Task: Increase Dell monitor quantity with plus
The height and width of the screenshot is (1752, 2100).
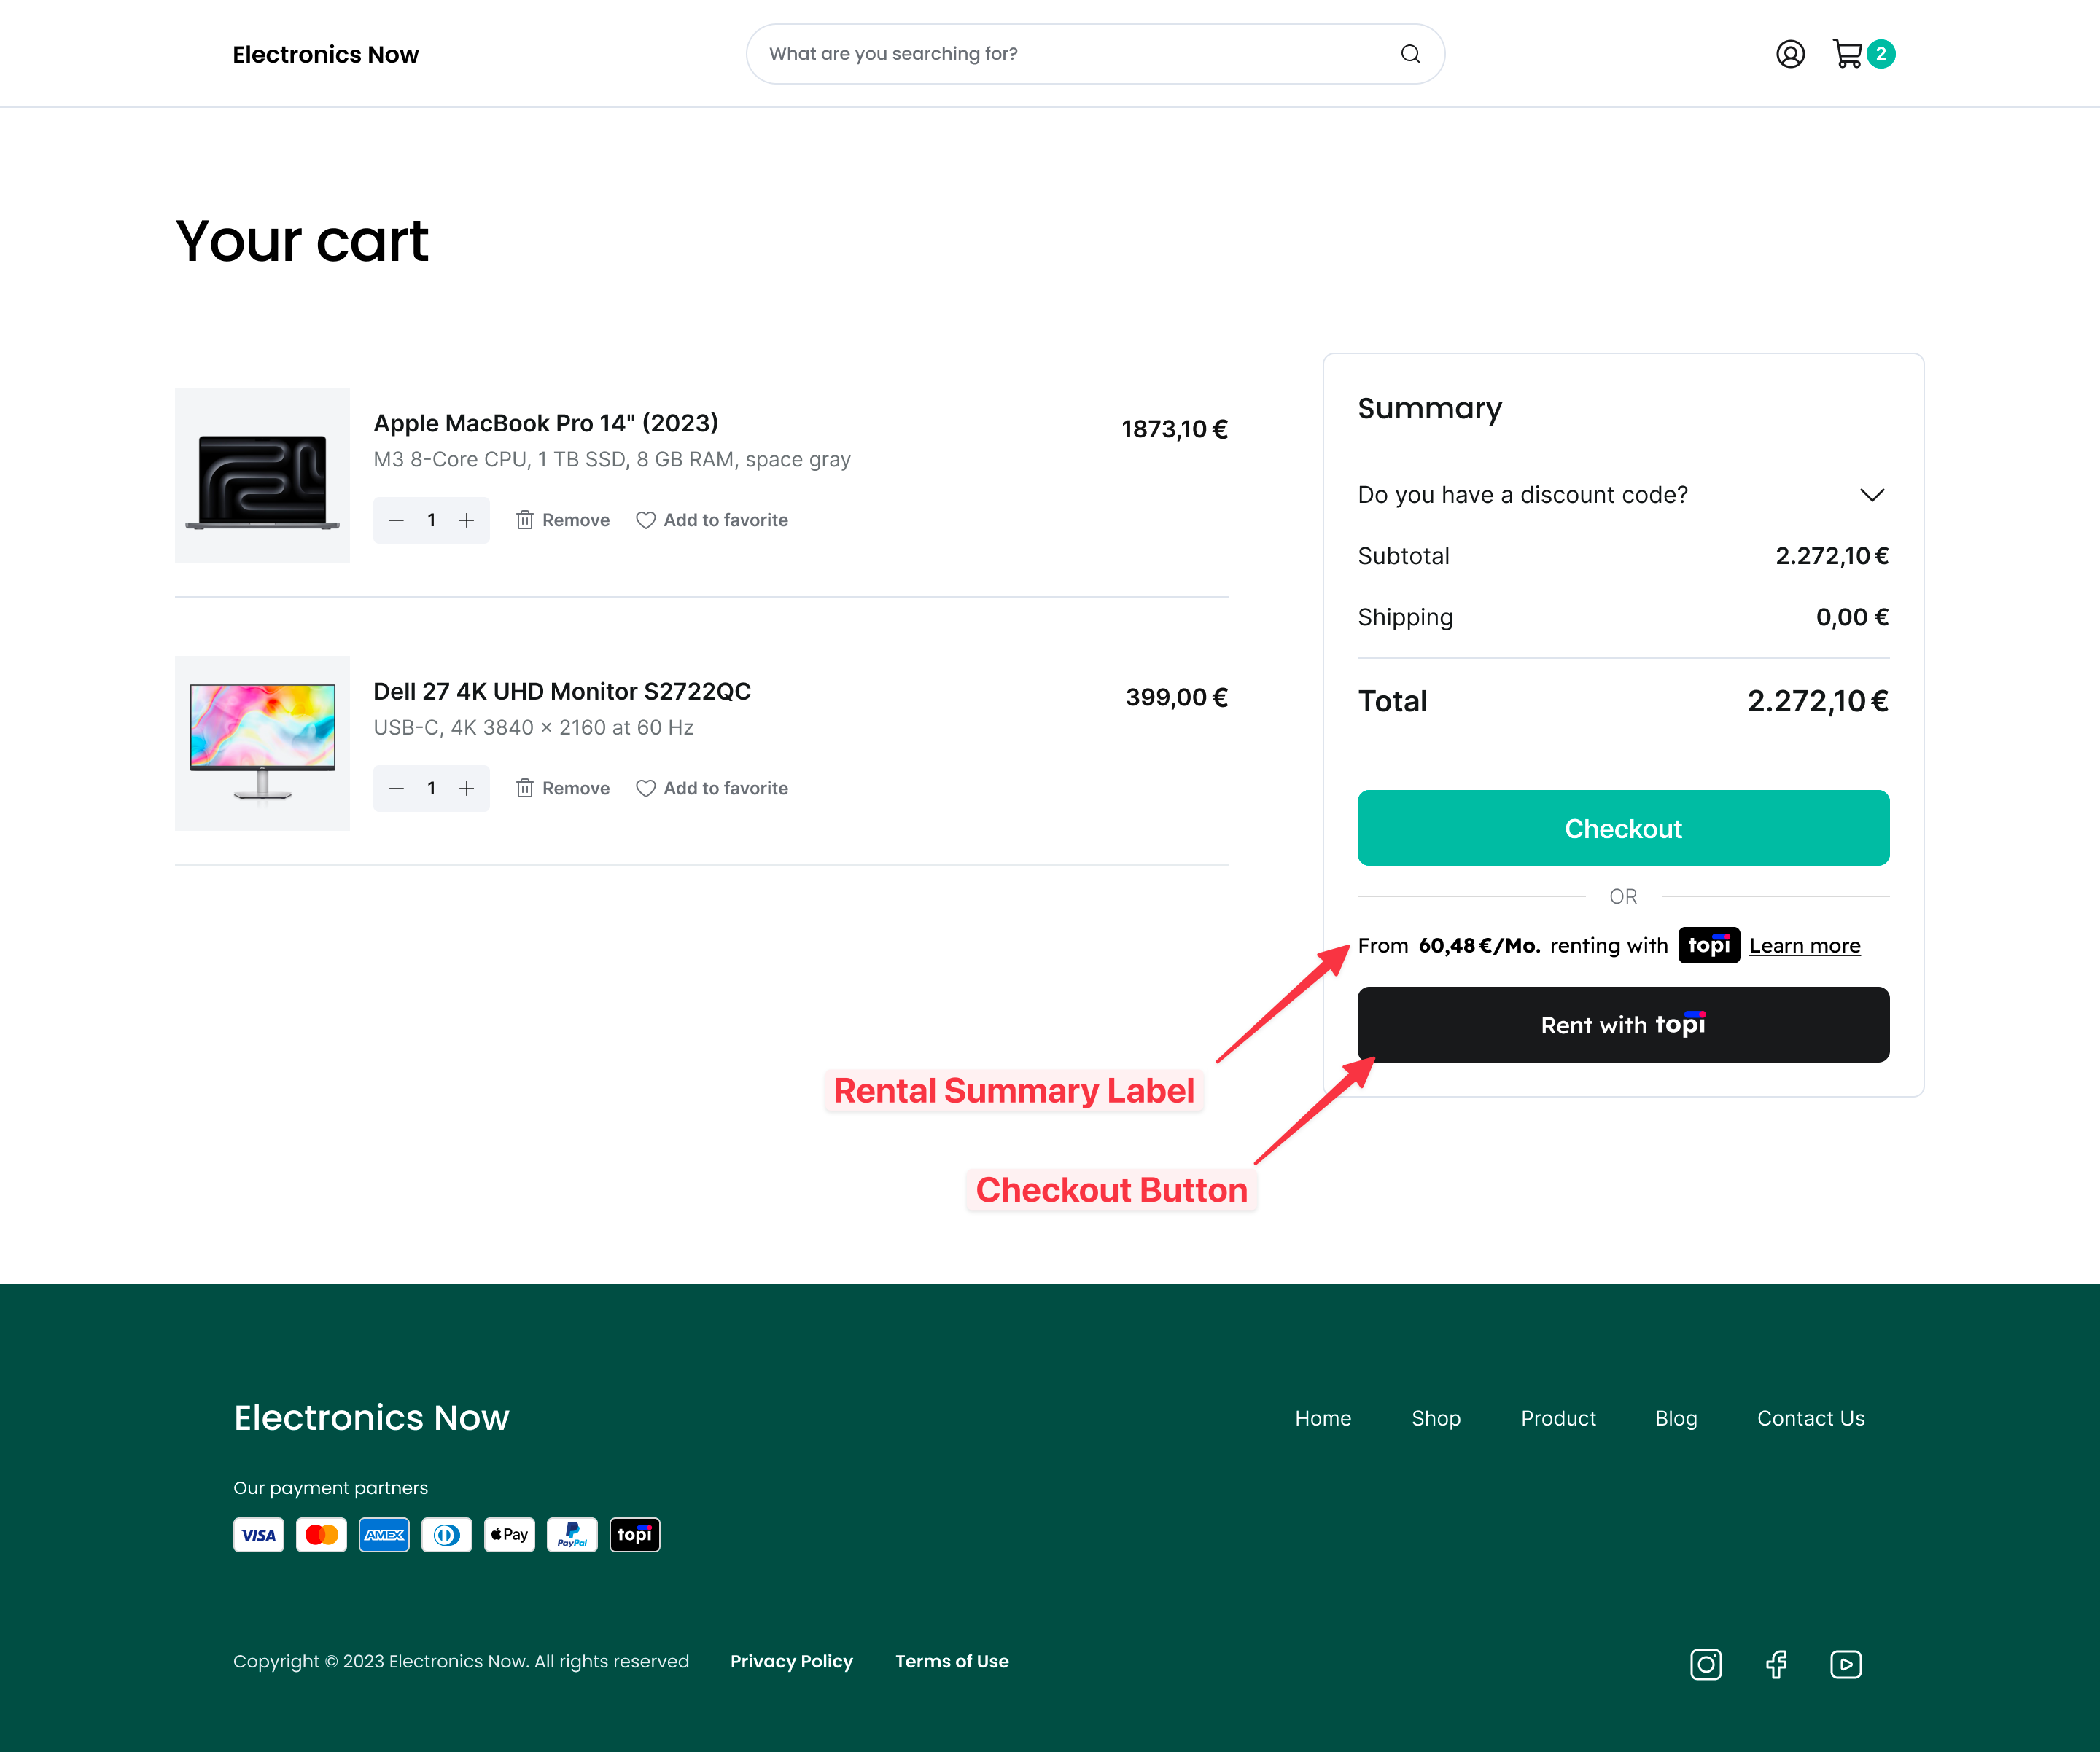Action: click(467, 789)
